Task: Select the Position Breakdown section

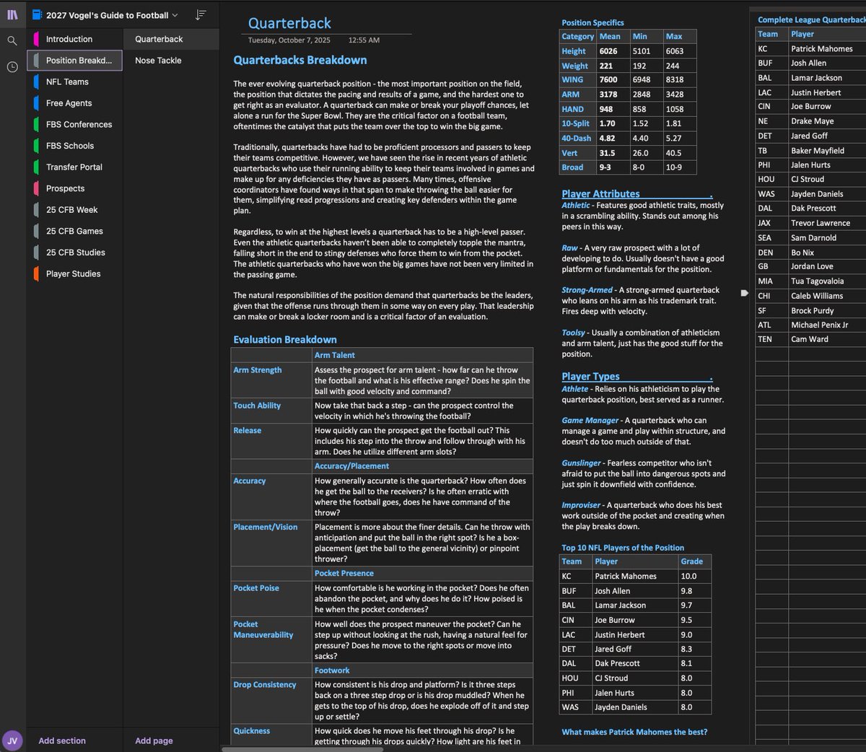Action: [x=74, y=61]
